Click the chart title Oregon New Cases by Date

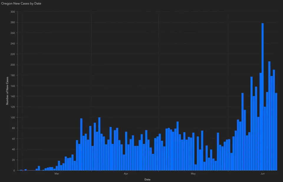pyautogui.click(x=21, y=3)
